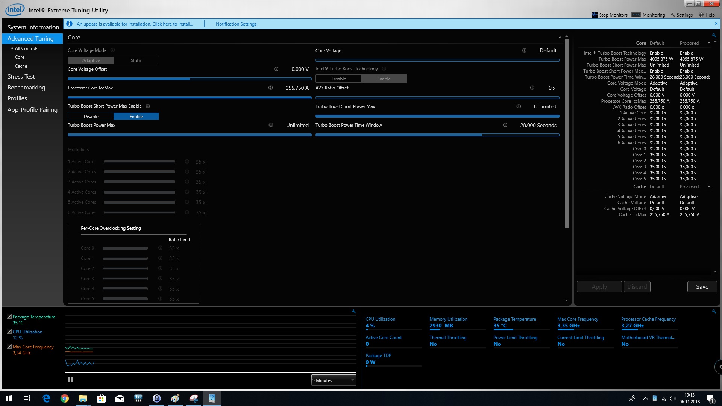Click the Apply button
The height and width of the screenshot is (406, 722).
[x=599, y=286]
